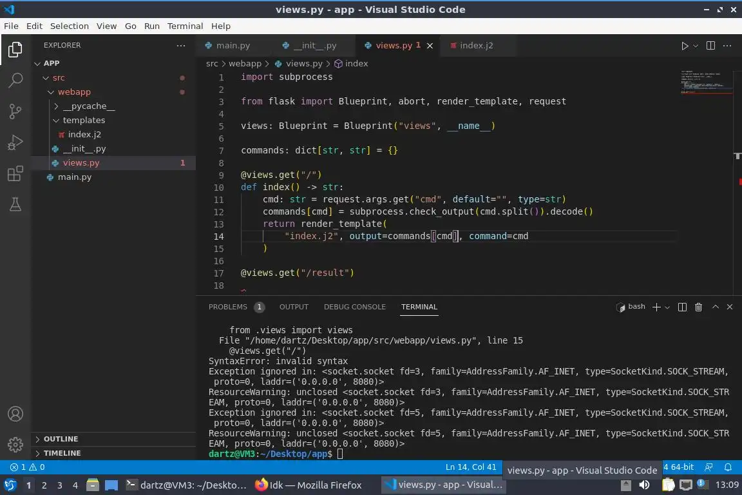
Task: Open the Accounts menu icon
Action: 15,414
